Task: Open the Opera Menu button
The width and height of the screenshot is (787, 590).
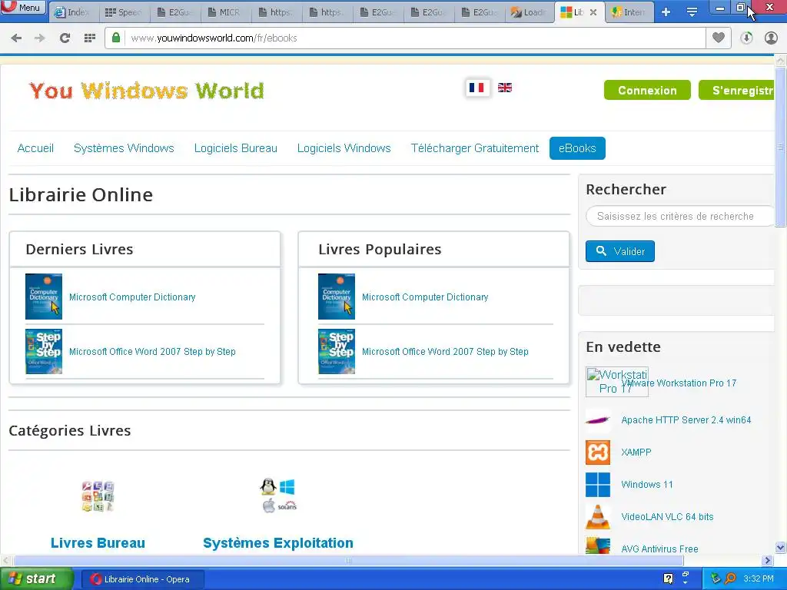Action: coord(23,7)
